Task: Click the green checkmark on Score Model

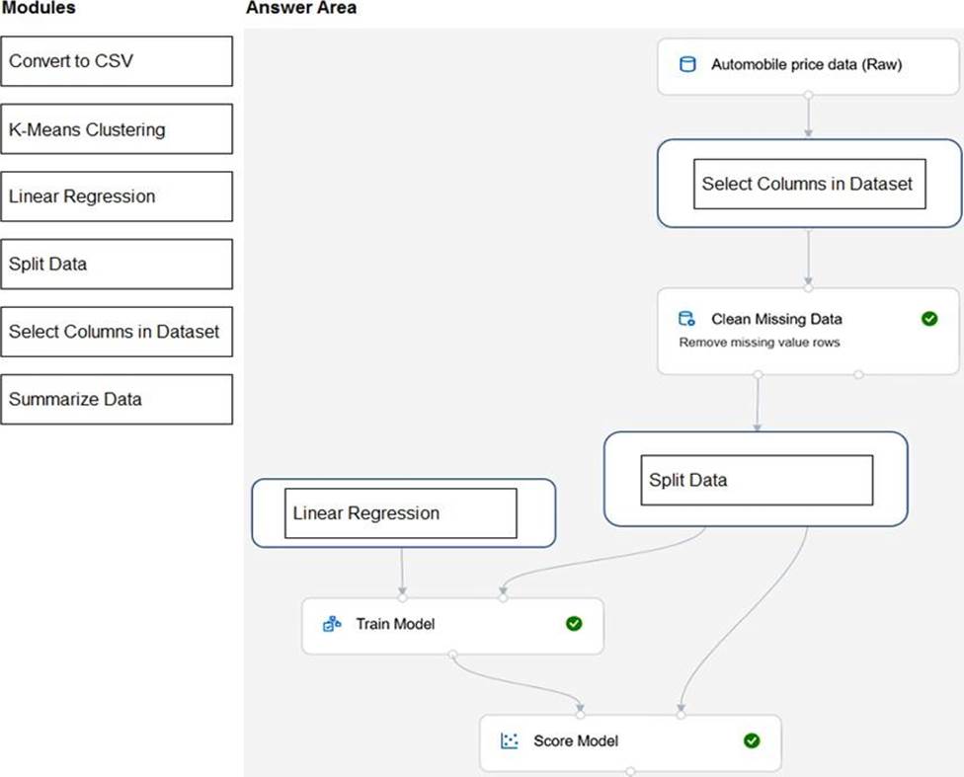Action: point(752,740)
